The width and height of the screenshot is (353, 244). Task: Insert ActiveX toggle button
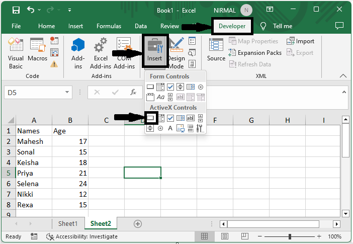click(x=191, y=128)
